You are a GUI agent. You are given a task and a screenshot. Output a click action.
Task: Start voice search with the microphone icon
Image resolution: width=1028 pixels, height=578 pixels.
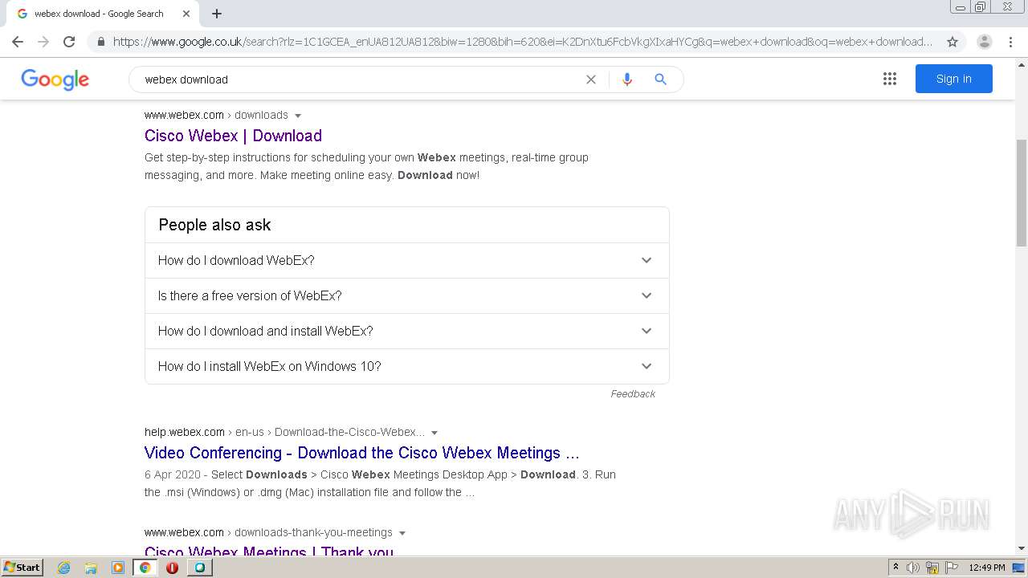tap(627, 79)
